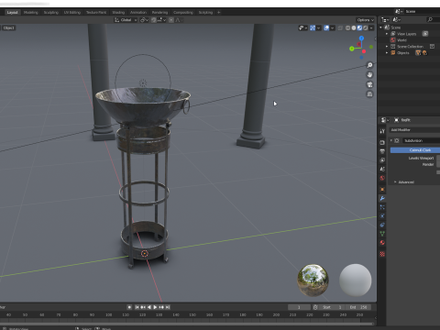Toggle X-ray mode in viewport header
The height and width of the screenshot is (330, 440).
(340, 27)
